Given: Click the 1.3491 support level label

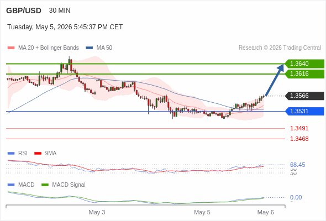Looking at the screenshot, I should (299, 128).
